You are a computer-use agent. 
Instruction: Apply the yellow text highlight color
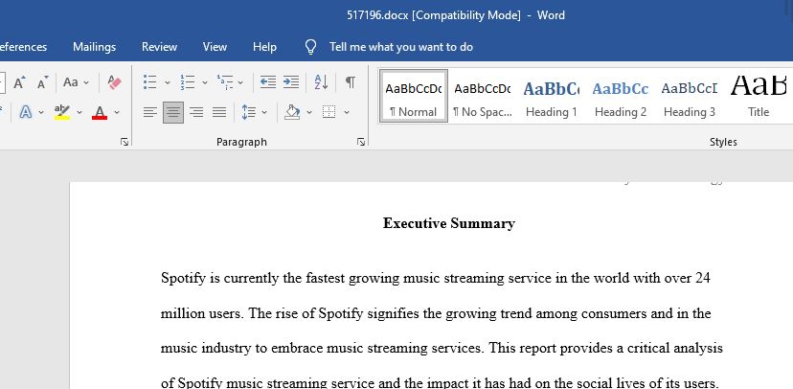click(62, 112)
